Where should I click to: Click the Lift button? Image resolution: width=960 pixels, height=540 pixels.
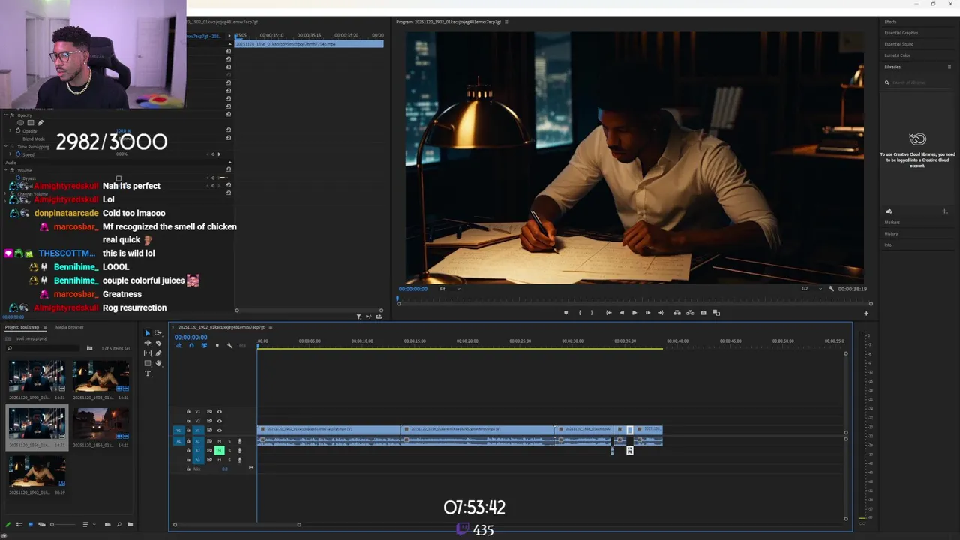tap(677, 313)
